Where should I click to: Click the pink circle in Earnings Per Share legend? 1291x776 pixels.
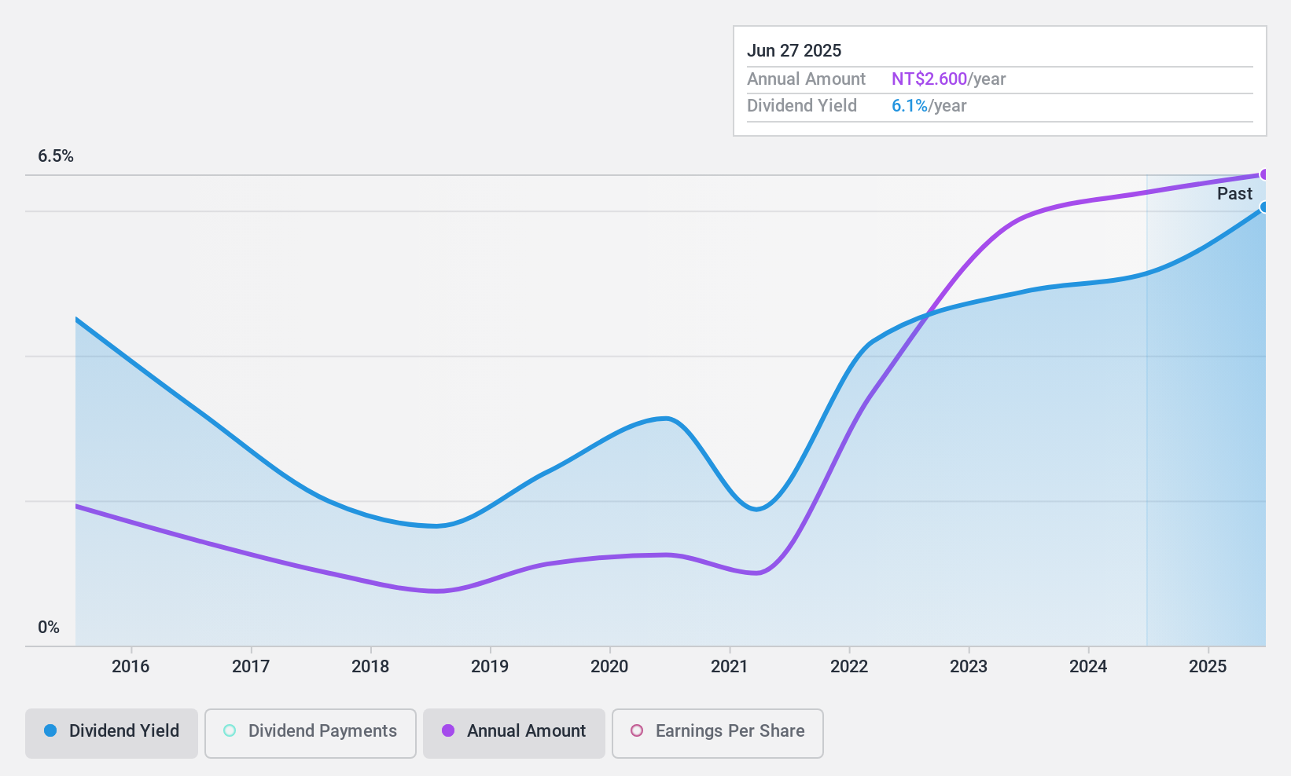point(637,730)
